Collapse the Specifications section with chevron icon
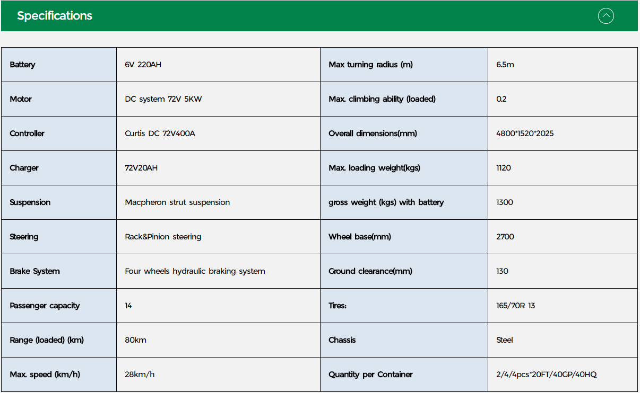Screen dimensions: 640x393 pyautogui.click(x=606, y=16)
